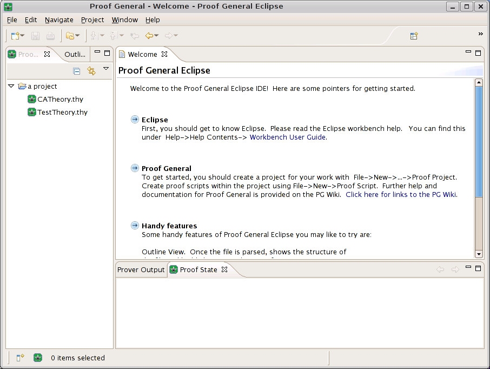This screenshot has width=490, height=369.
Task: Click the Proof General Eclipse page heading
Action: 164,71
